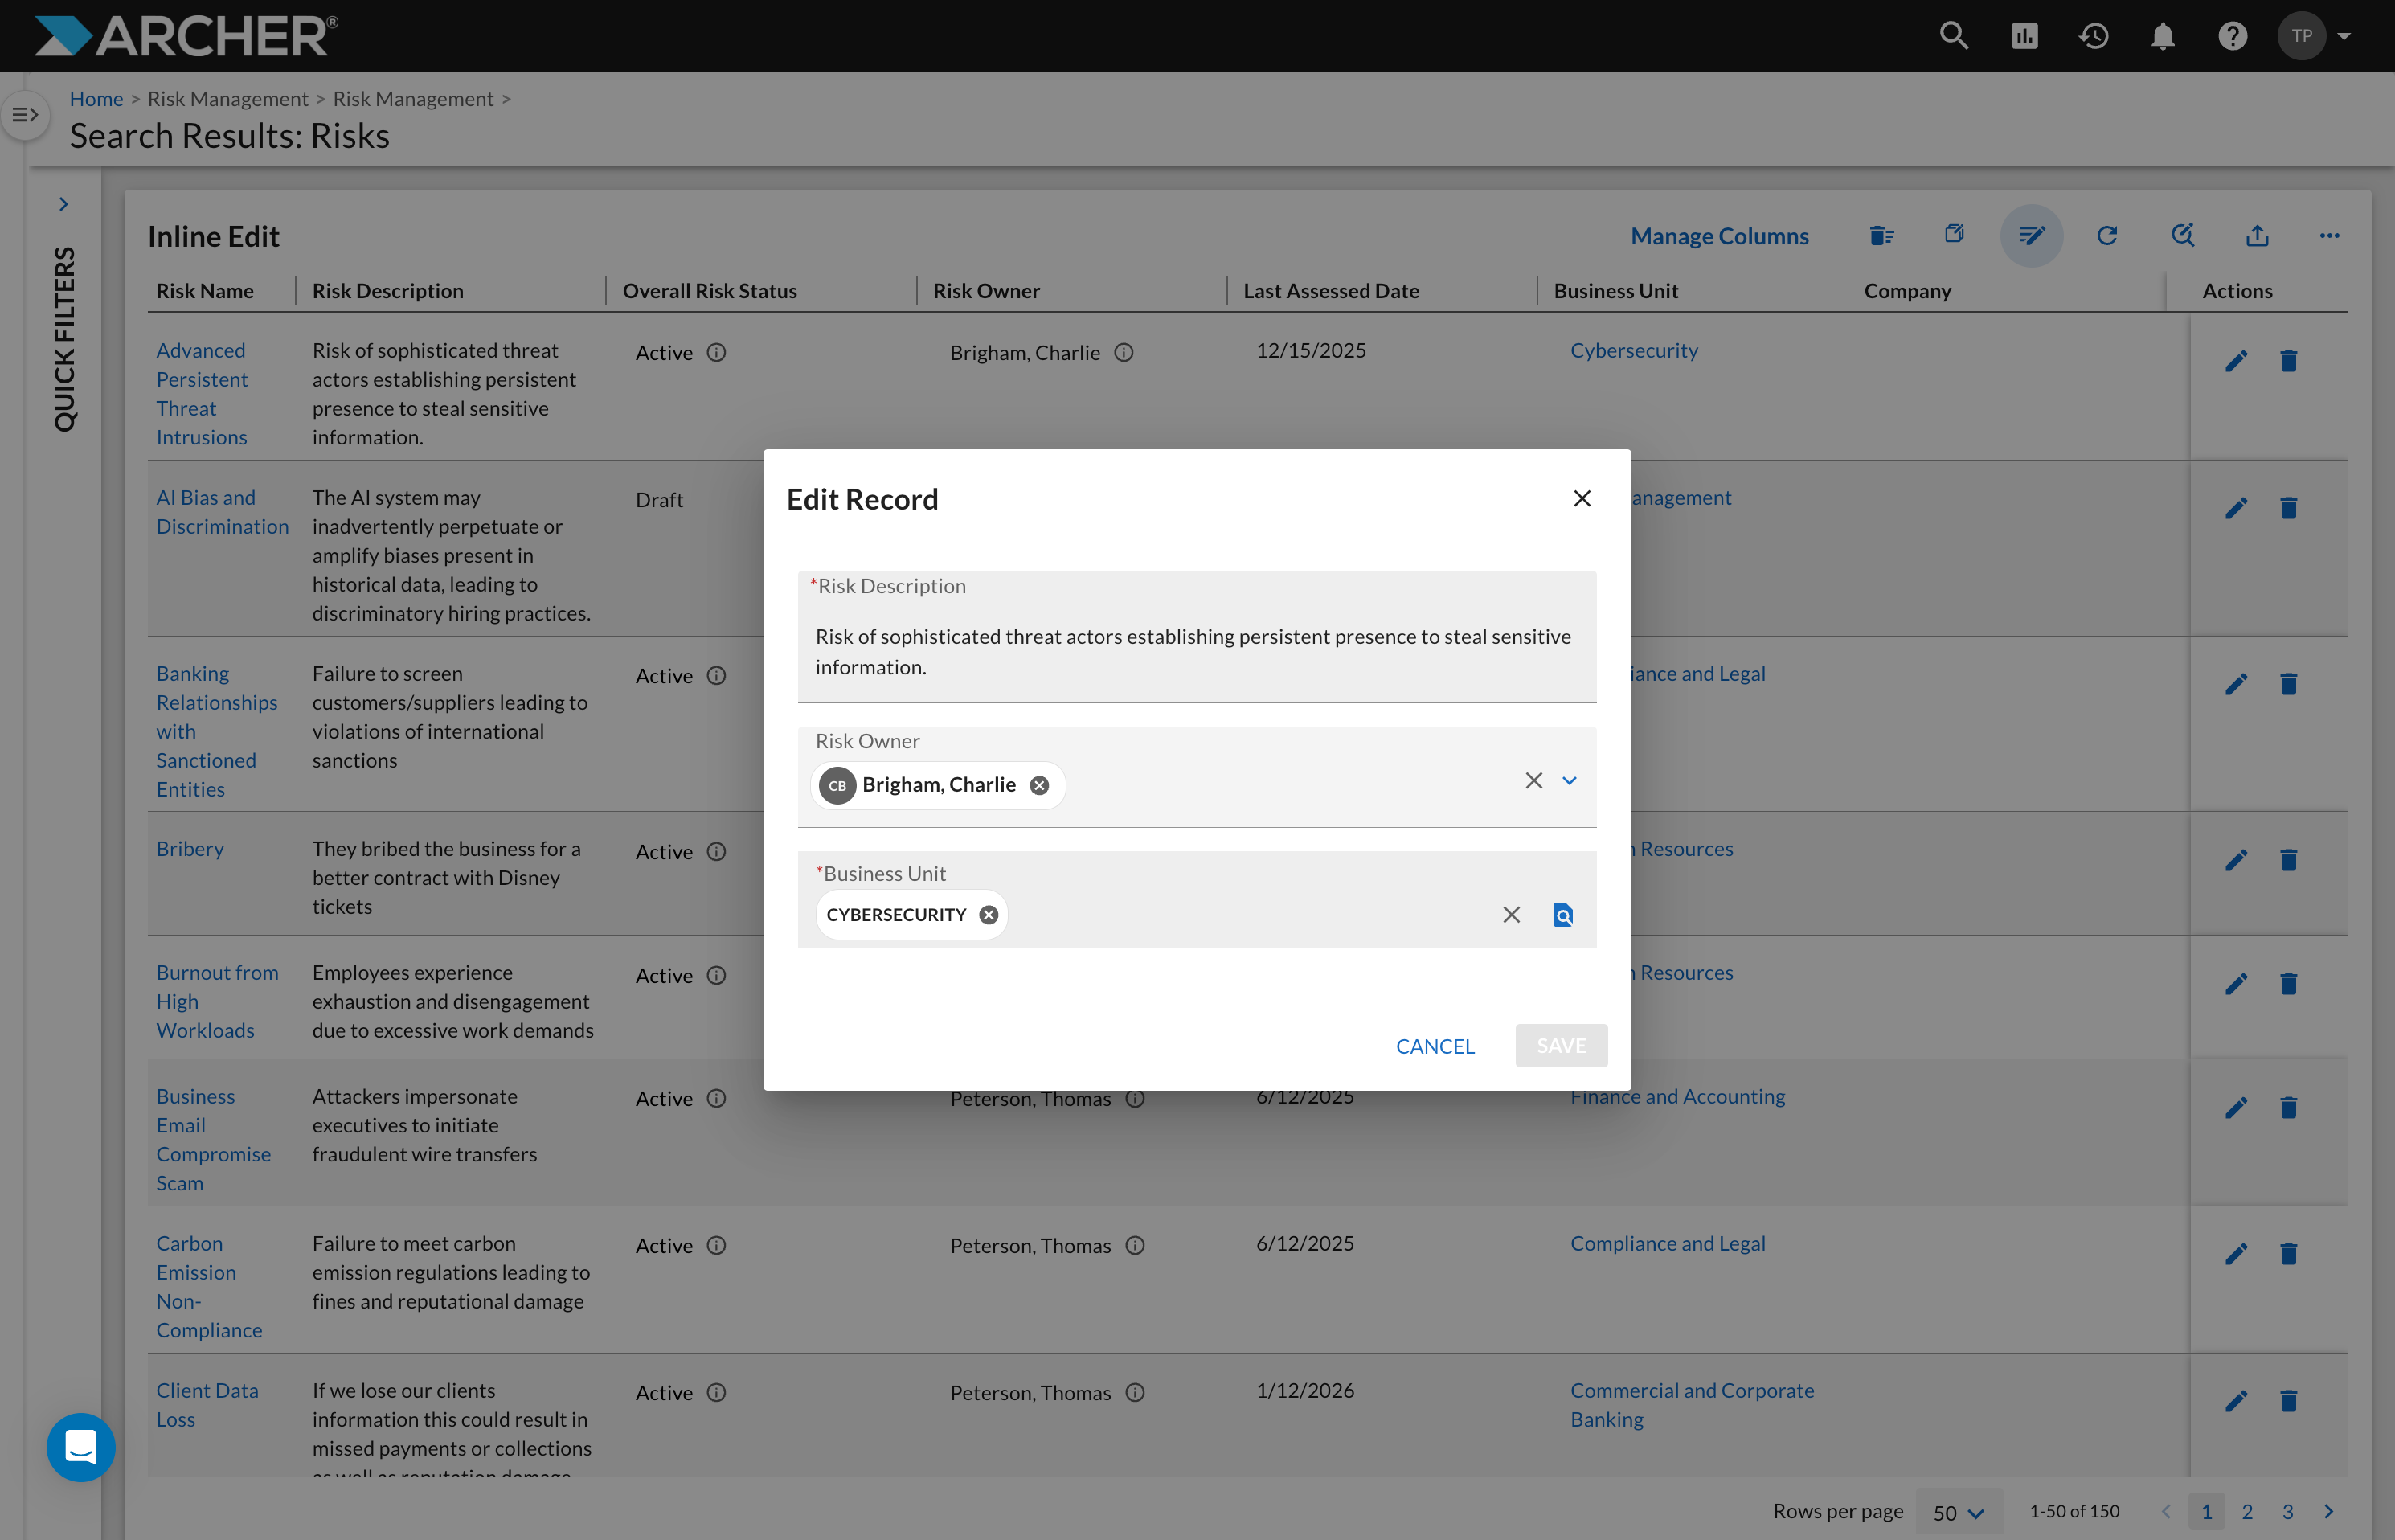Click into the Risk Description text field
The width and height of the screenshot is (2395, 1540).
(x=1196, y=637)
